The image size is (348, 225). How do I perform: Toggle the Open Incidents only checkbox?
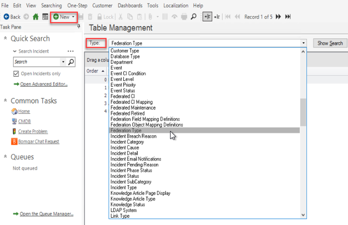(16, 74)
